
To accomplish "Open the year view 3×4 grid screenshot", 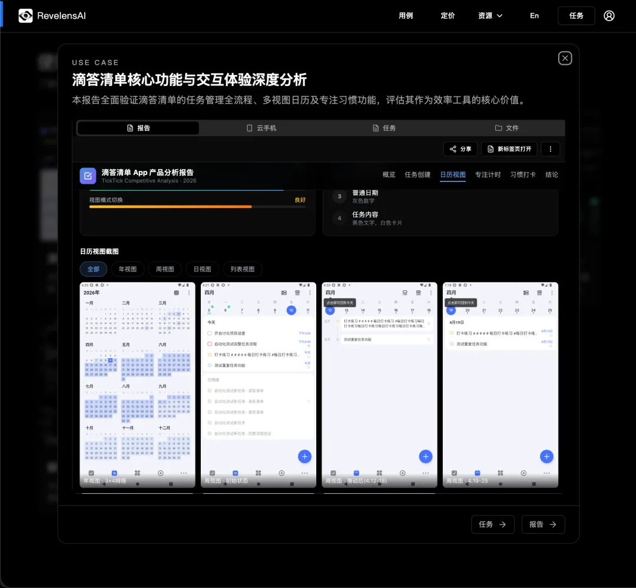I will (x=137, y=385).
